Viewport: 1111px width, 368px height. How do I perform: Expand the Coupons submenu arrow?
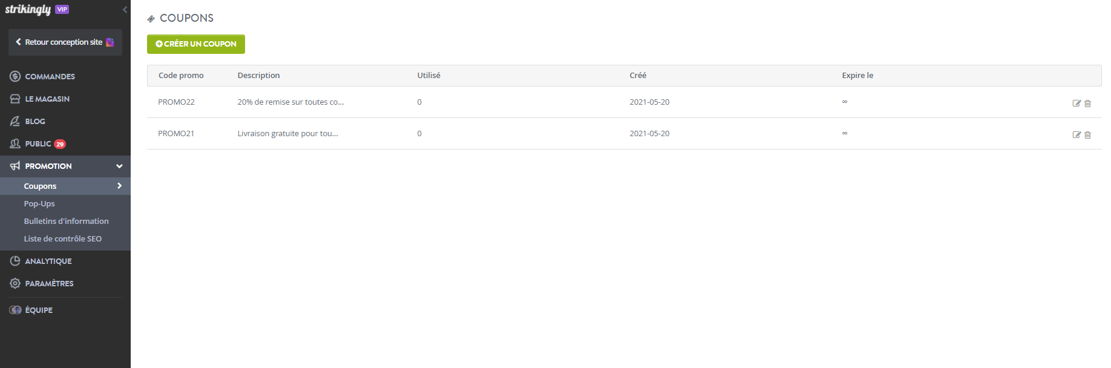tap(119, 186)
